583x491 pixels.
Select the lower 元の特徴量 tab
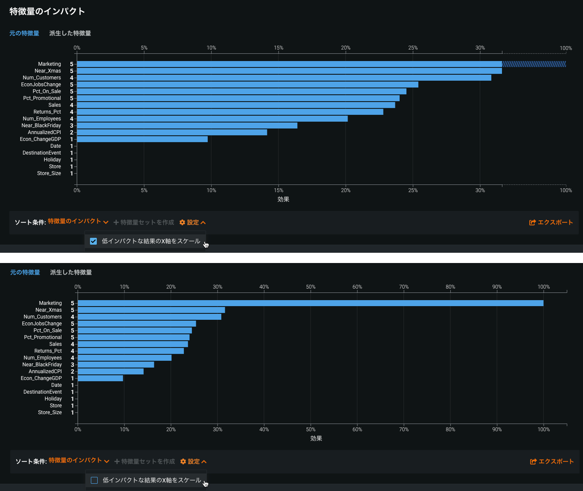[x=25, y=272]
